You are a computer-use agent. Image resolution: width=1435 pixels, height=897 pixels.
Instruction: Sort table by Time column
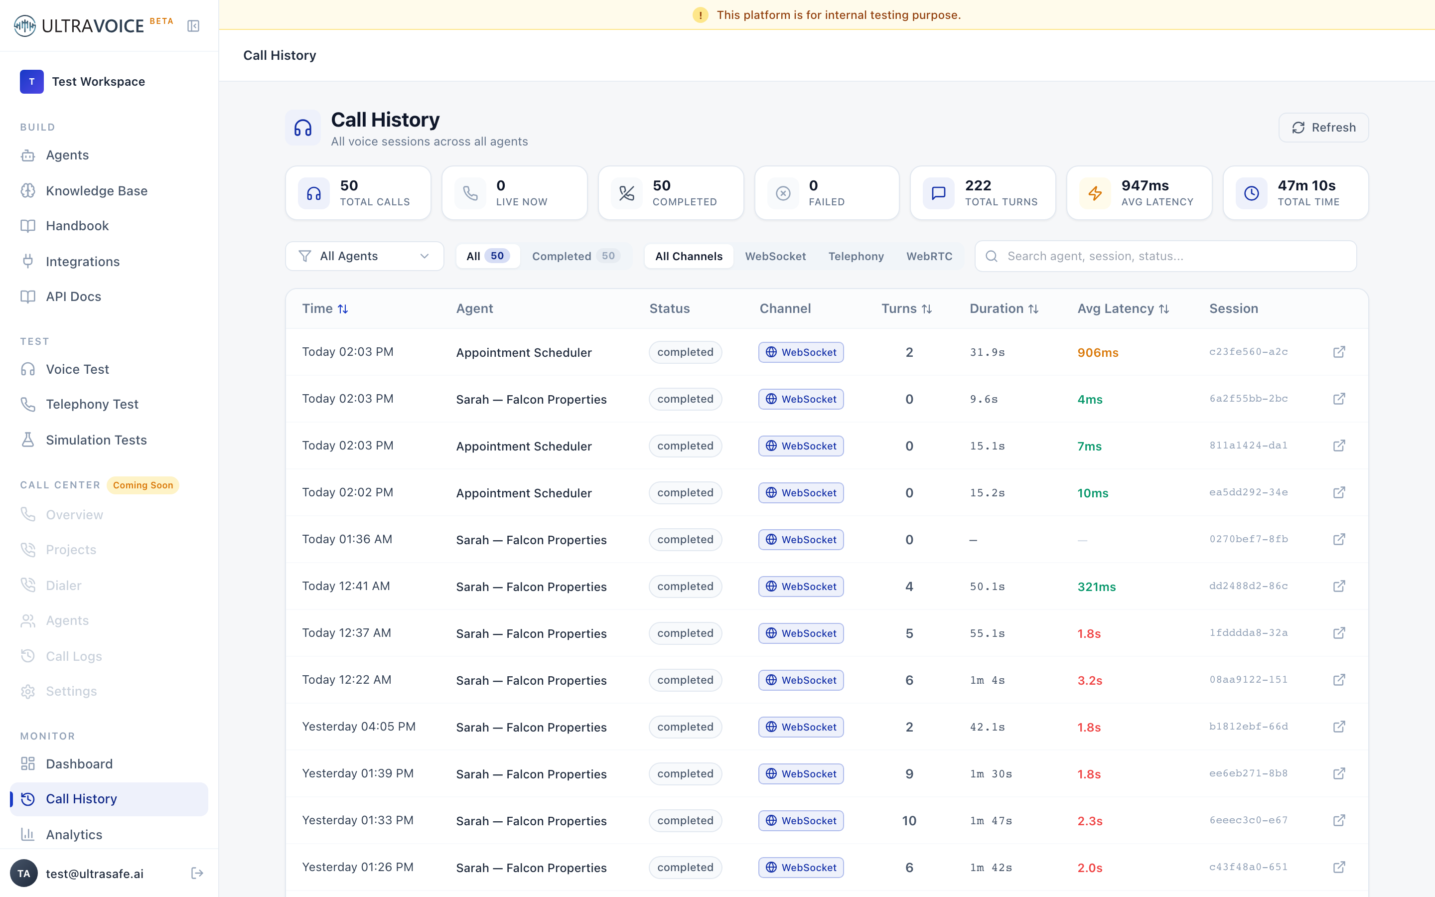pos(325,308)
